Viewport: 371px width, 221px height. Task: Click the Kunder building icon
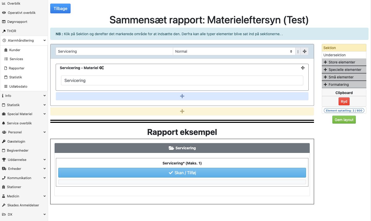pos(6,50)
